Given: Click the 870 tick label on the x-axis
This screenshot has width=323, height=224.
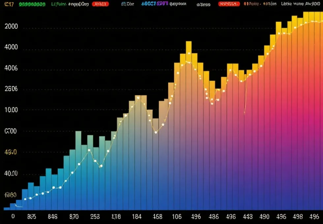Looking at the screenshot, I should coord(74,217).
